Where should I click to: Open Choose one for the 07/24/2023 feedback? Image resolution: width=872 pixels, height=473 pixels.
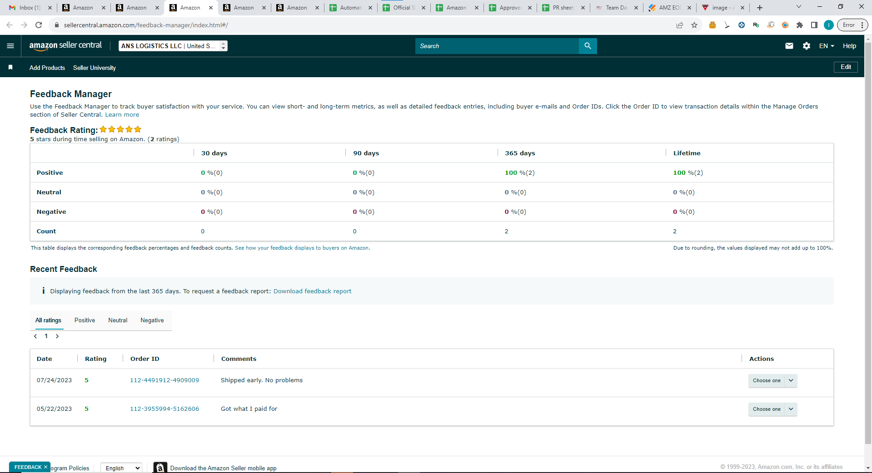[772, 380]
